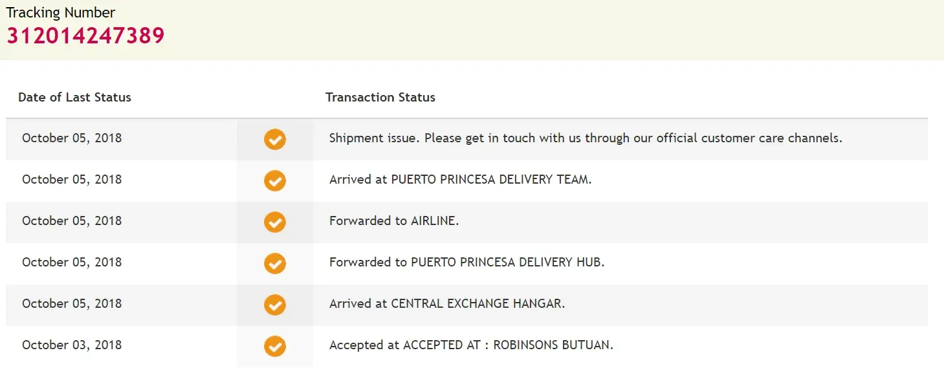Click checkmark icon for Puerto Princesa Delivery Team
The height and width of the screenshot is (388, 944).
click(x=275, y=180)
